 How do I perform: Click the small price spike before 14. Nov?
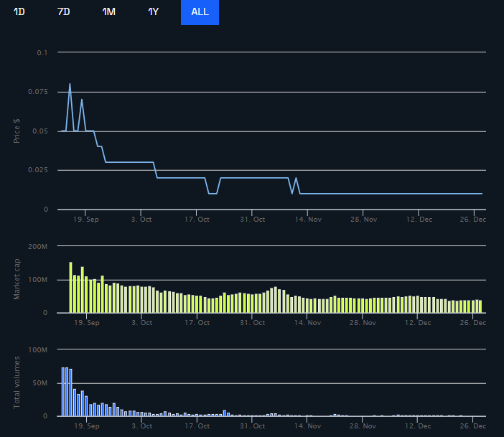coord(296,178)
